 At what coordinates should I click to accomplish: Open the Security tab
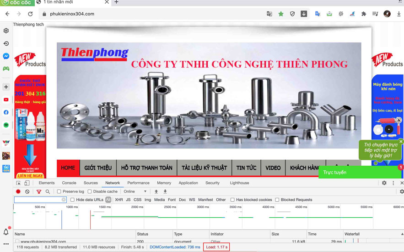[x=213, y=183]
